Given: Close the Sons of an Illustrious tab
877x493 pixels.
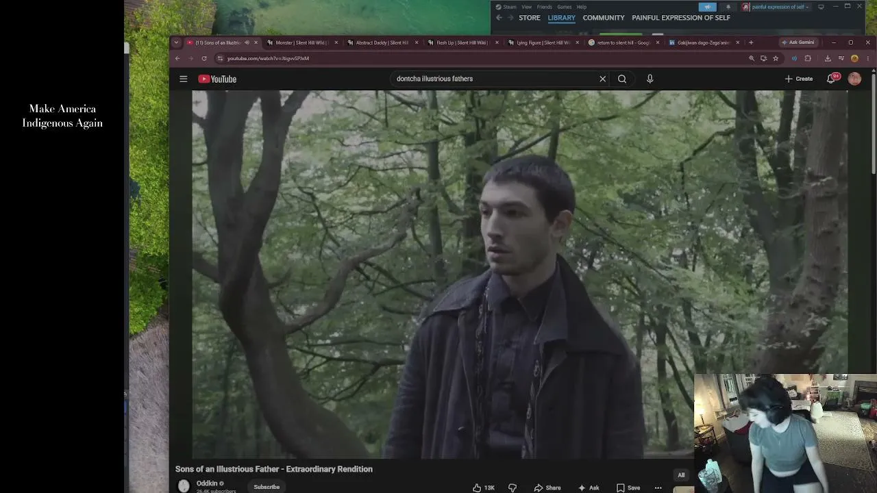Looking at the screenshot, I should [256, 42].
